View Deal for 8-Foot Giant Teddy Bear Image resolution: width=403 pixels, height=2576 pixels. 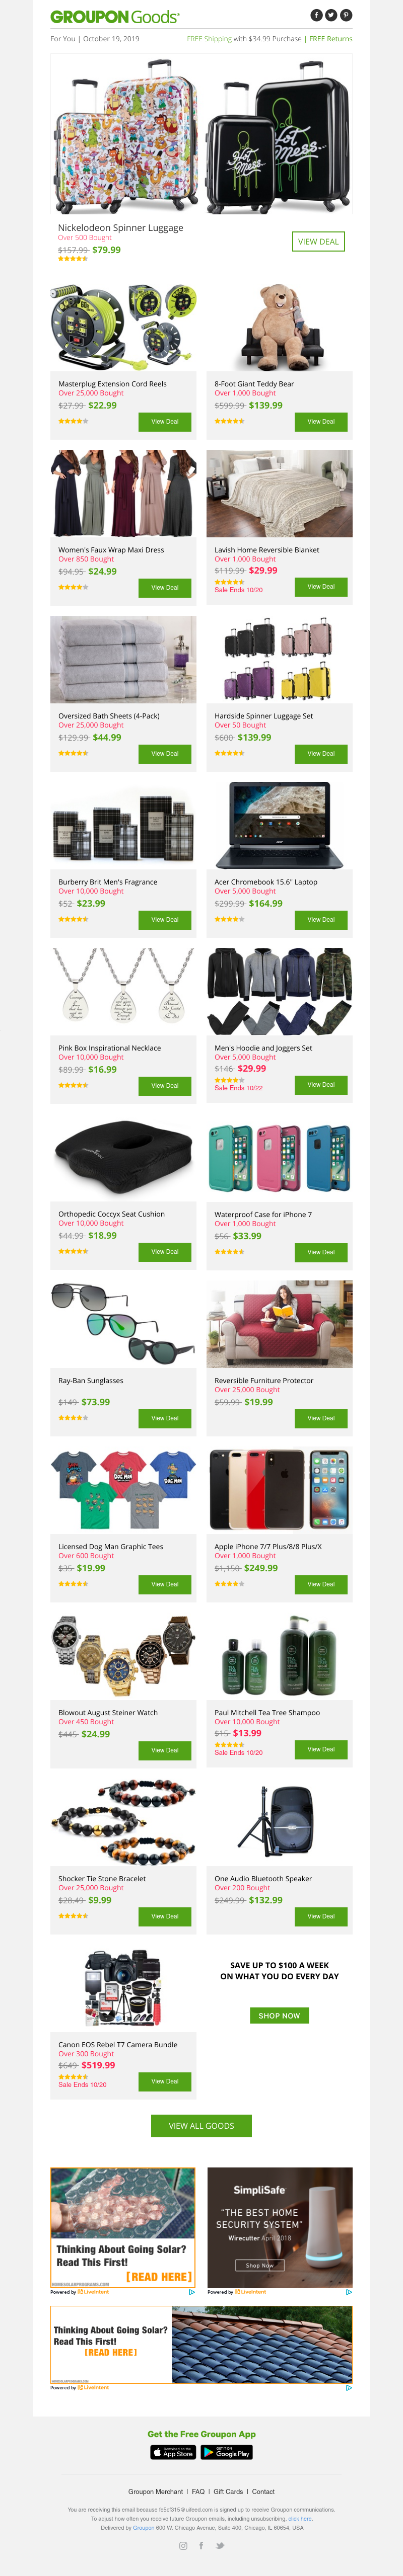pos(321,421)
